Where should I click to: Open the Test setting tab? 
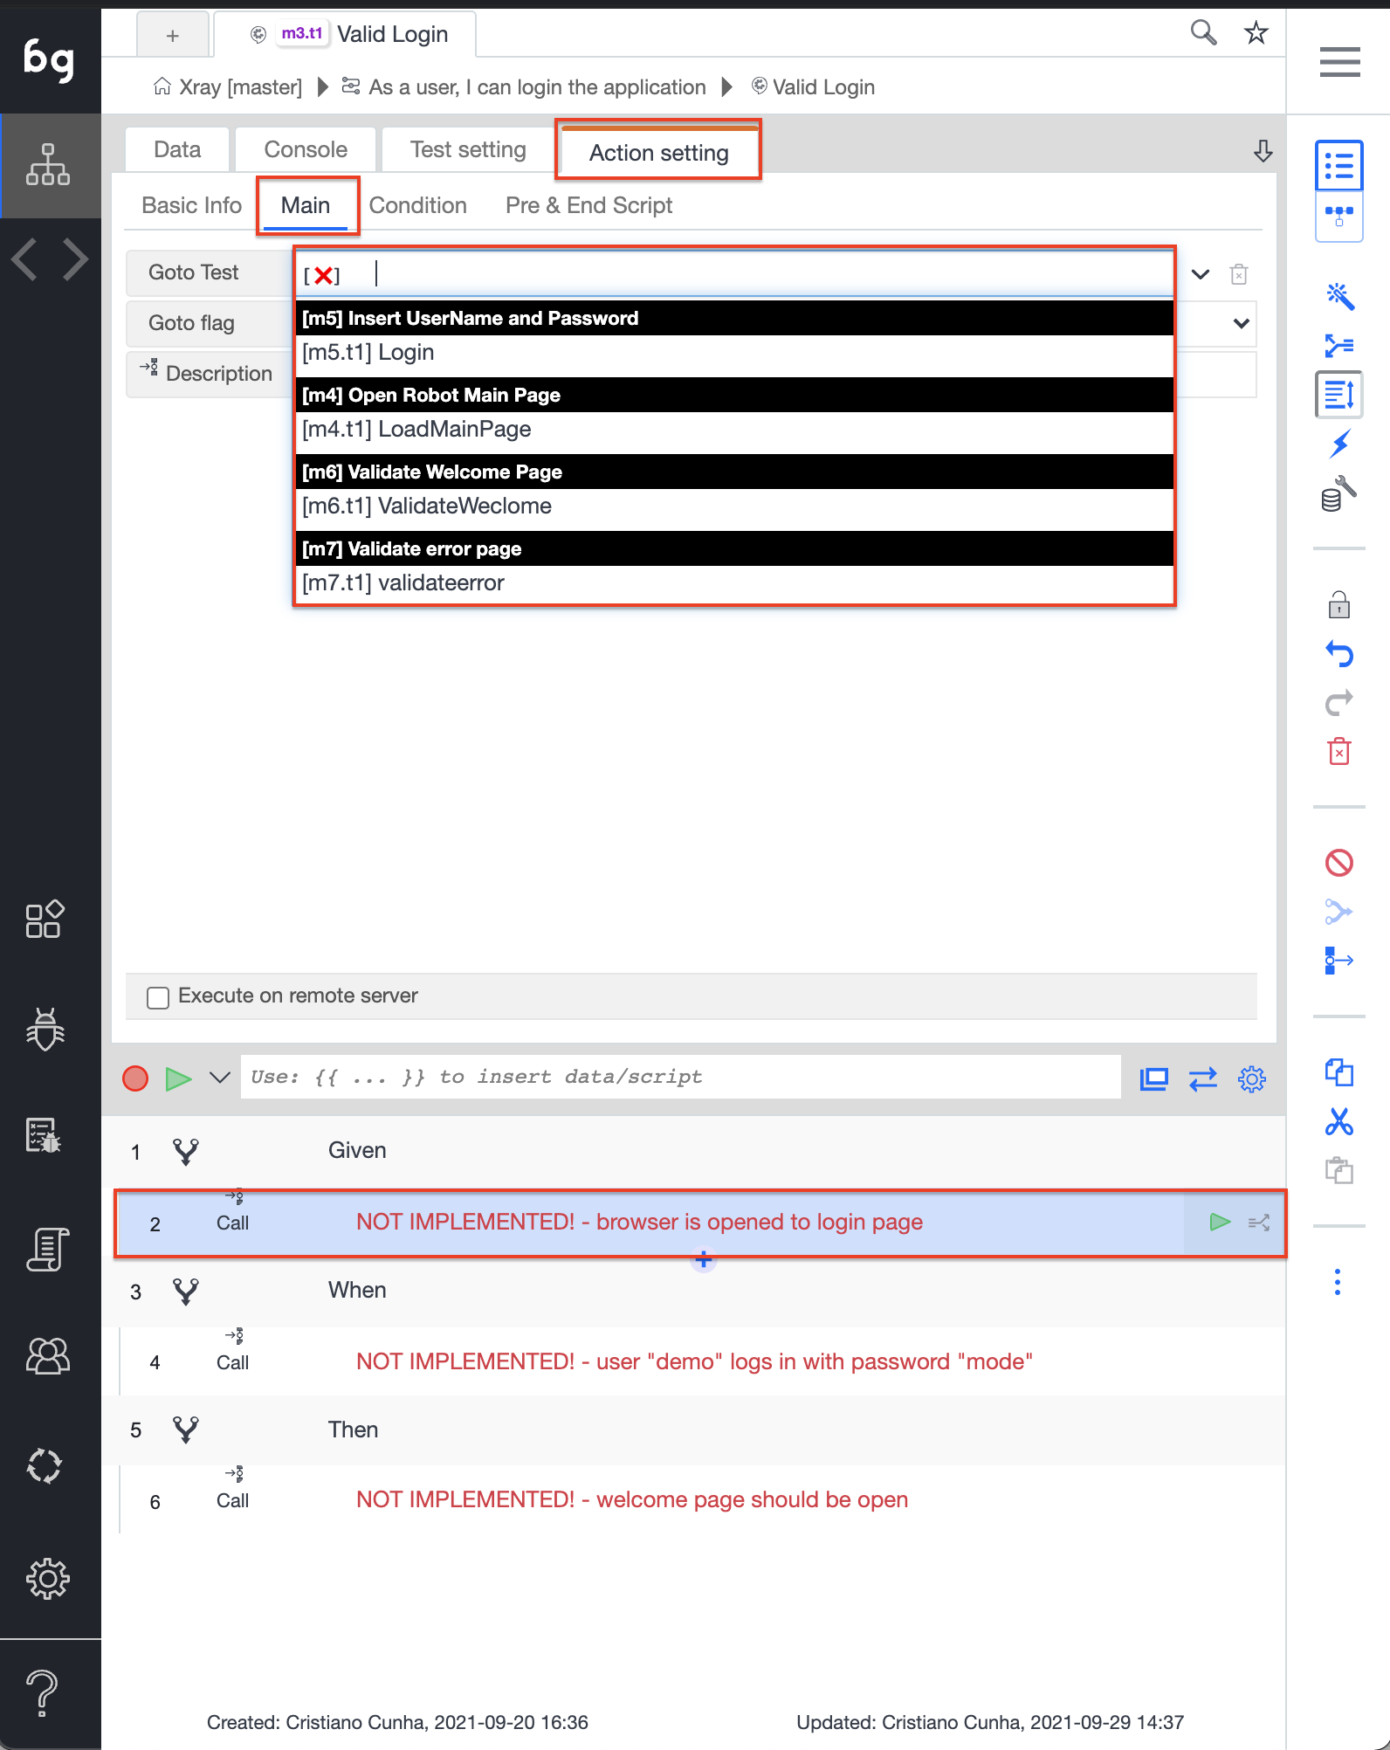pos(468,149)
